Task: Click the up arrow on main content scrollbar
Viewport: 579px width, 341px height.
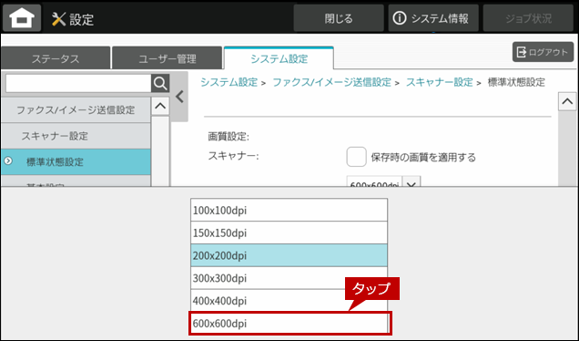Action: [x=567, y=101]
